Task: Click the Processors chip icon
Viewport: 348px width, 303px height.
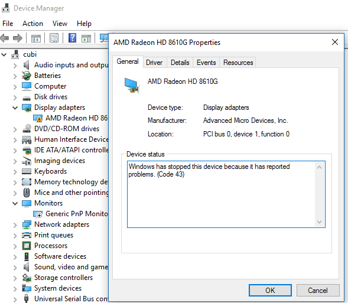Action: (x=27, y=246)
